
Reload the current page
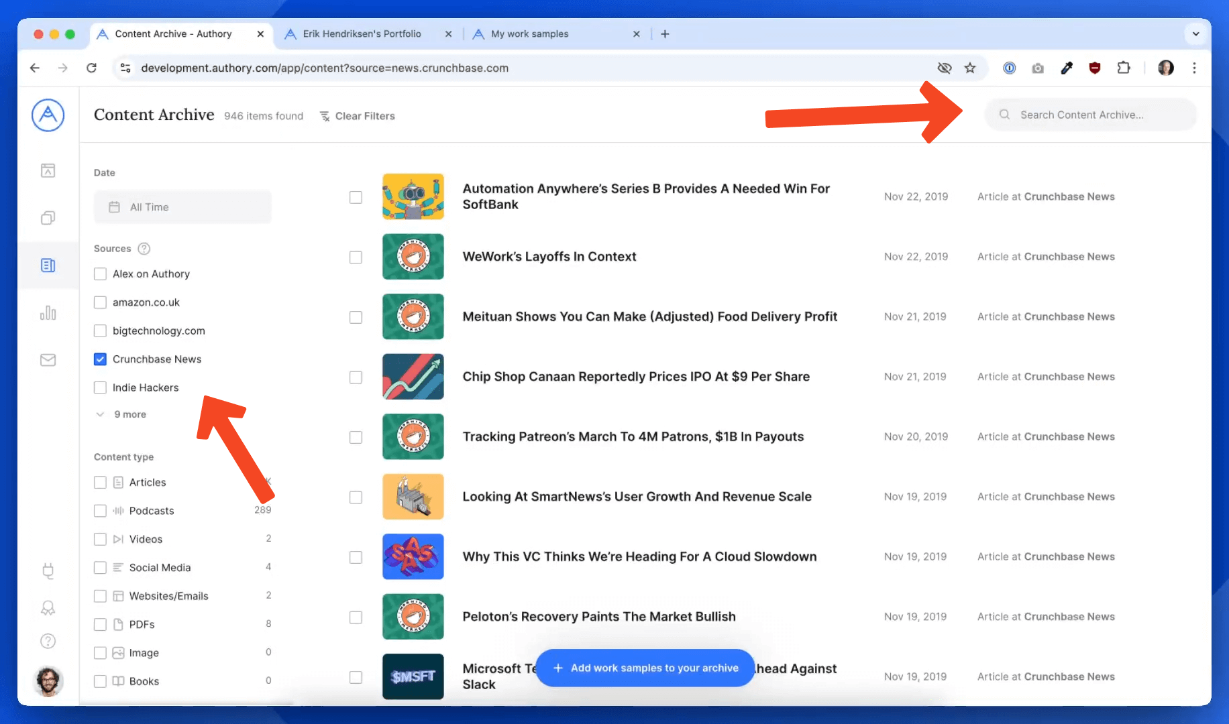92,68
